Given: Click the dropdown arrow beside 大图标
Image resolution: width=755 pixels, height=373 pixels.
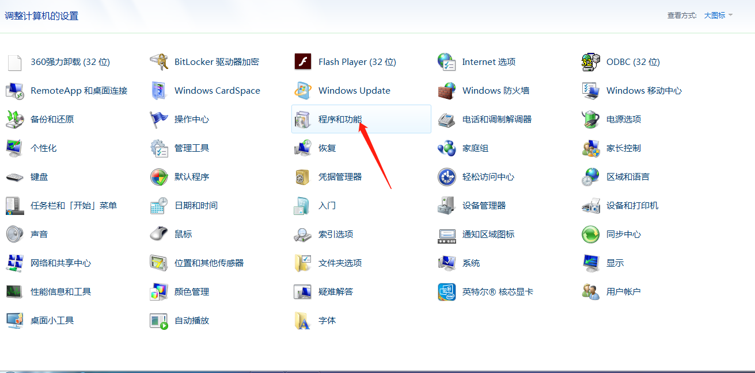Looking at the screenshot, I should pos(731,16).
